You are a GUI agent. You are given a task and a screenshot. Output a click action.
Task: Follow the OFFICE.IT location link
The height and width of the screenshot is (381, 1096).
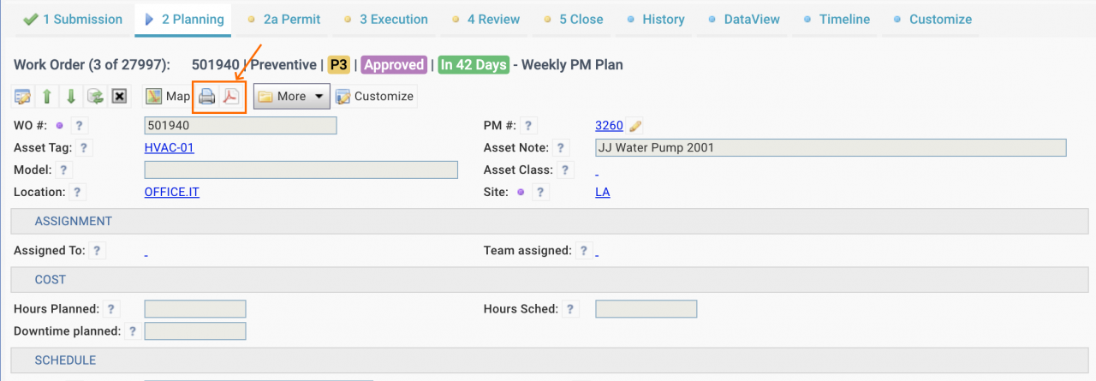[172, 192]
